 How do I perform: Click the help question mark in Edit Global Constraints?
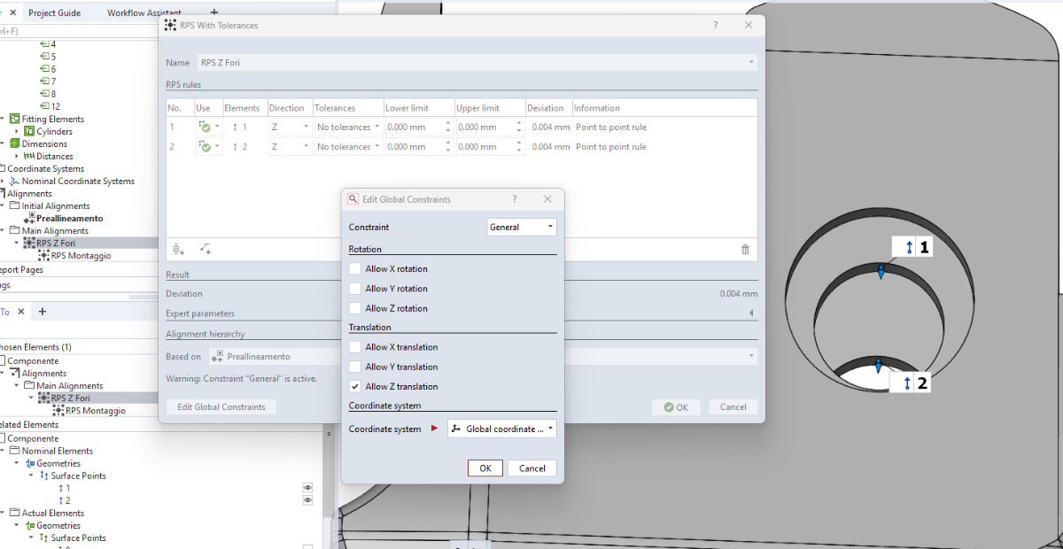pos(514,199)
